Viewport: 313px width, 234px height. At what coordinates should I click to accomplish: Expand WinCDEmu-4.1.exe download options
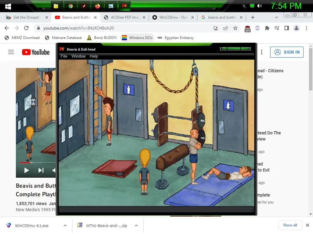65,225
